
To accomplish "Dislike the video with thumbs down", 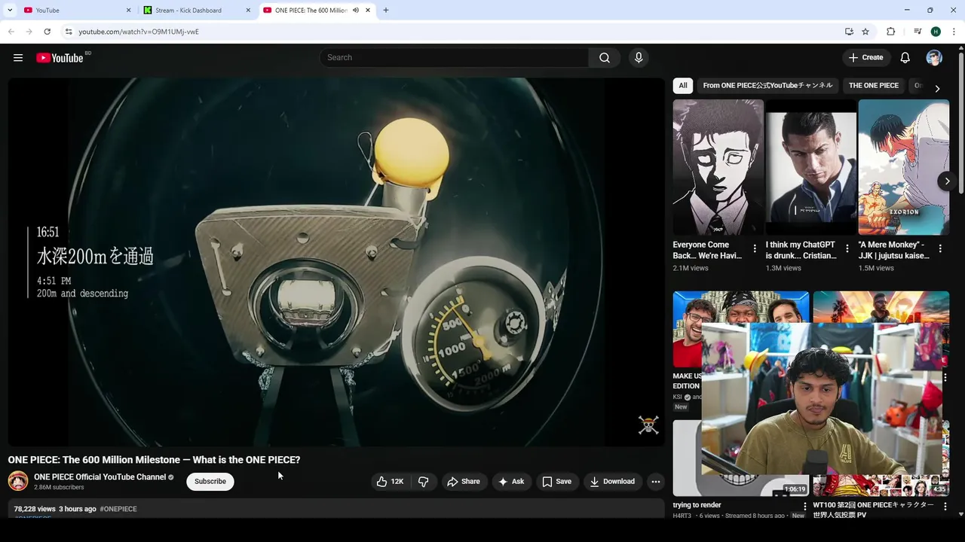I will pos(423,482).
